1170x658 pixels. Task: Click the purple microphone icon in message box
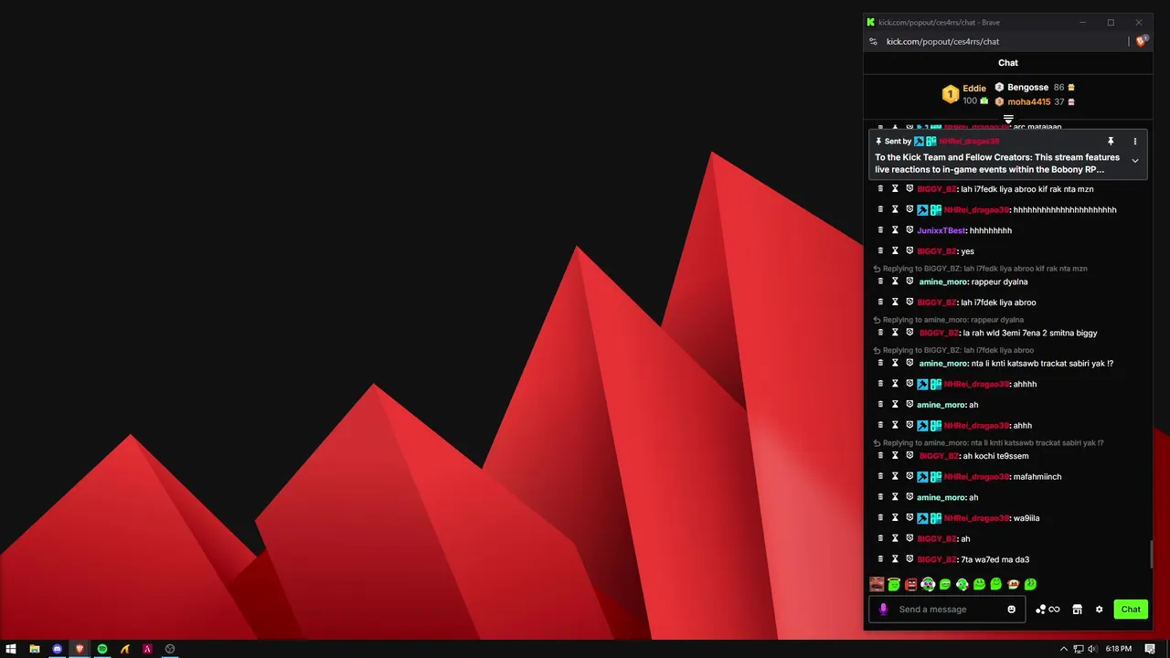coord(883,610)
